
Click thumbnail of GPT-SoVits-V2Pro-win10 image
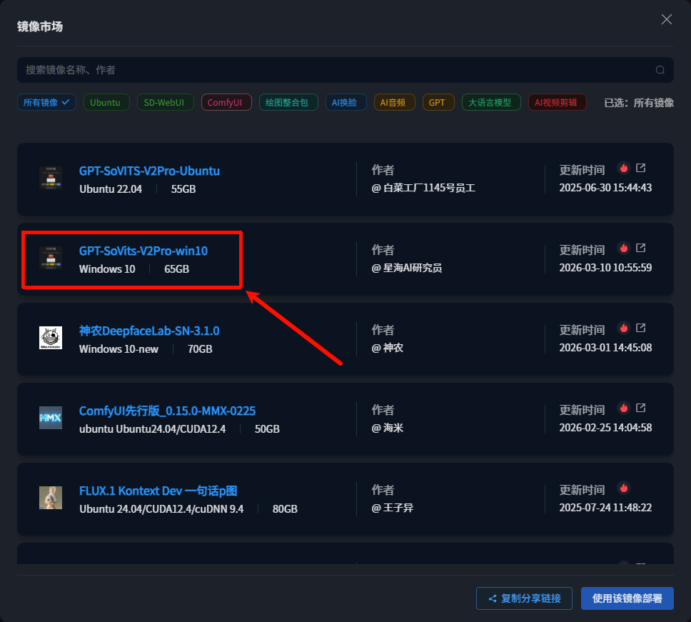[51, 258]
